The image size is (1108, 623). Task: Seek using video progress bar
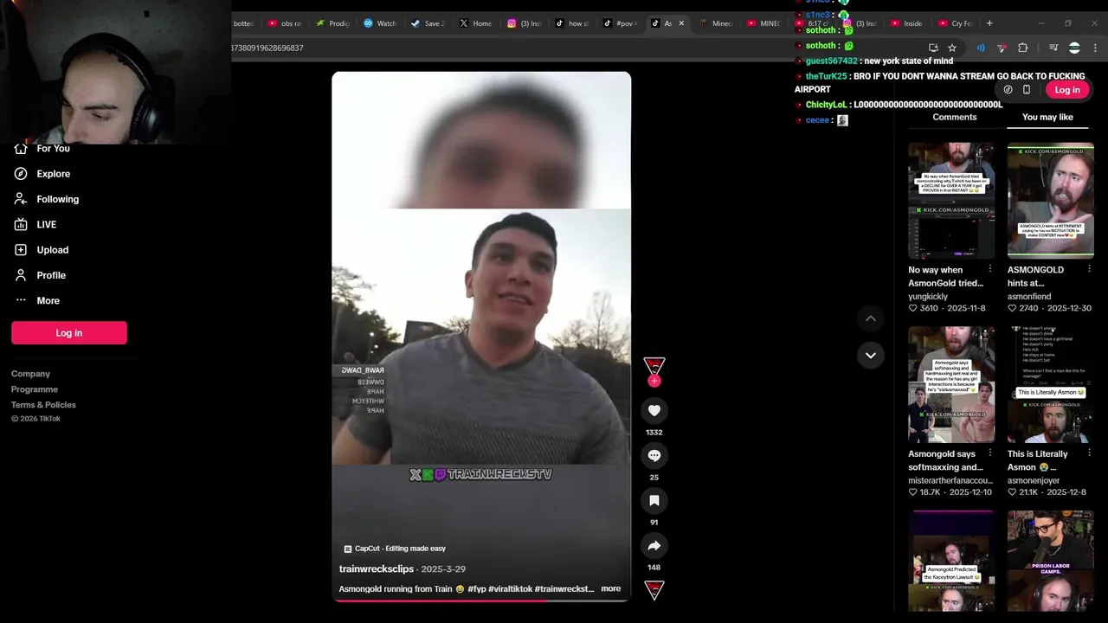tap(481, 600)
